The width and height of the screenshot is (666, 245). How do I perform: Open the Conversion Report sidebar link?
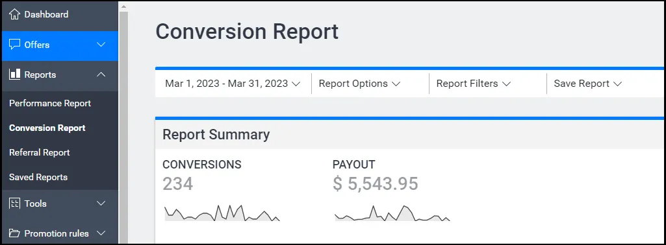pyautogui.click(x=47, y=128)
